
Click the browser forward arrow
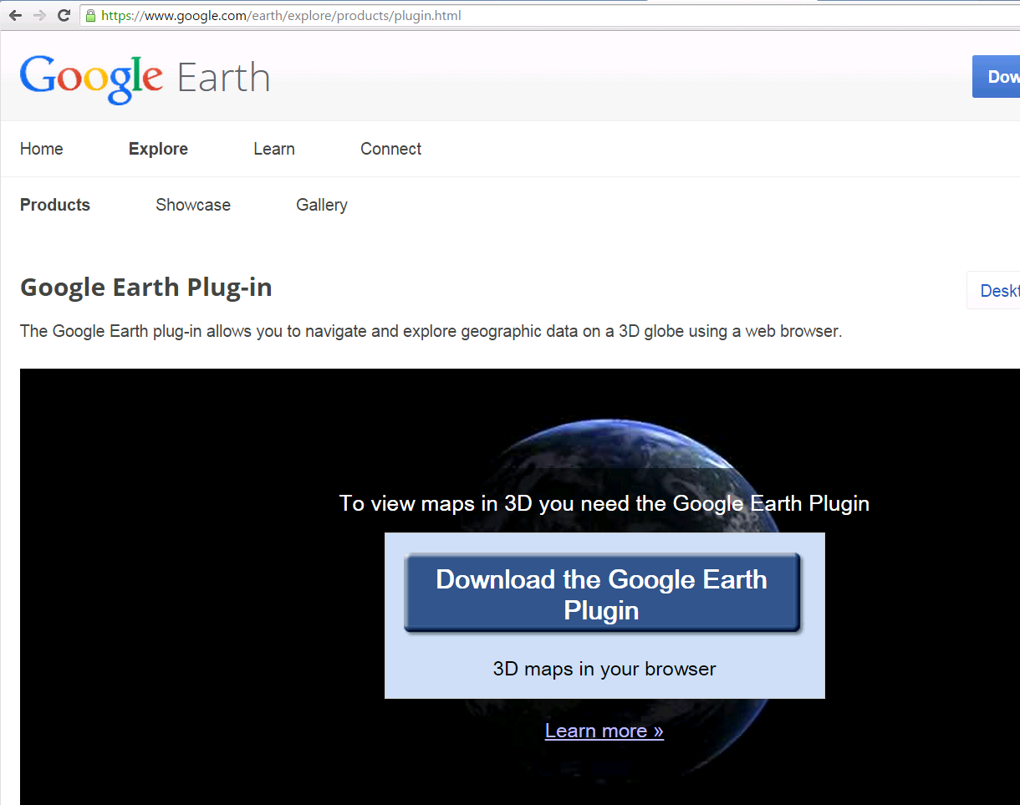click(x=39, y=16)
